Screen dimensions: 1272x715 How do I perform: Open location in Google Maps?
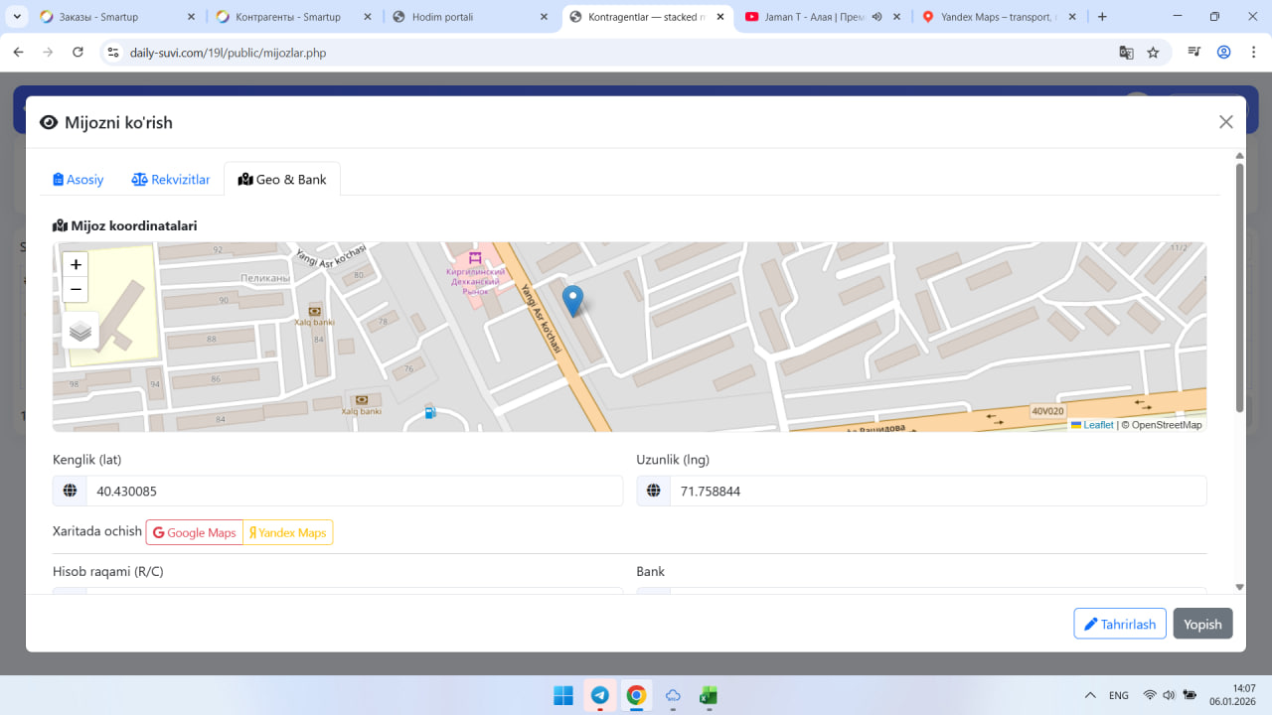pos(195,533)
